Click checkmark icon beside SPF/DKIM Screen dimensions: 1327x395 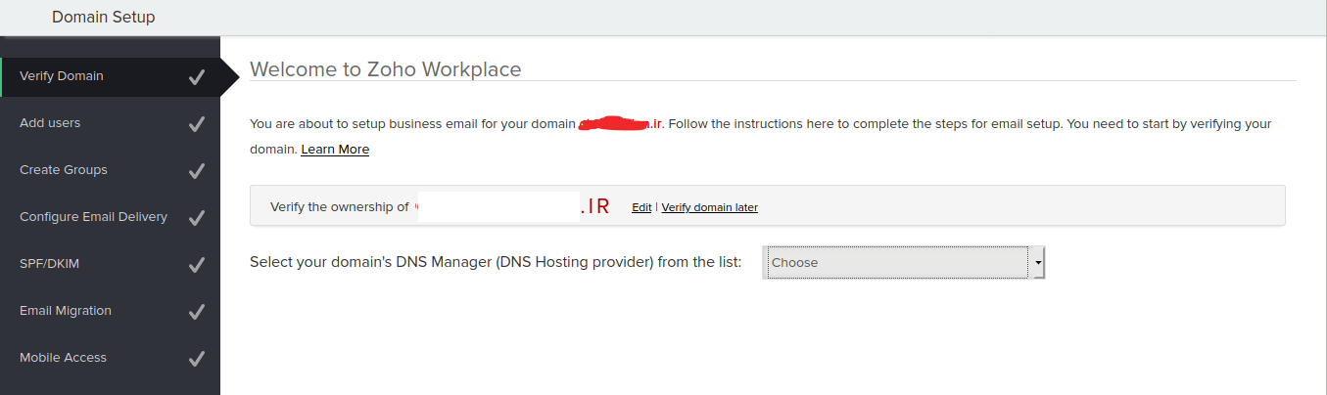click(x=197, y=265)
